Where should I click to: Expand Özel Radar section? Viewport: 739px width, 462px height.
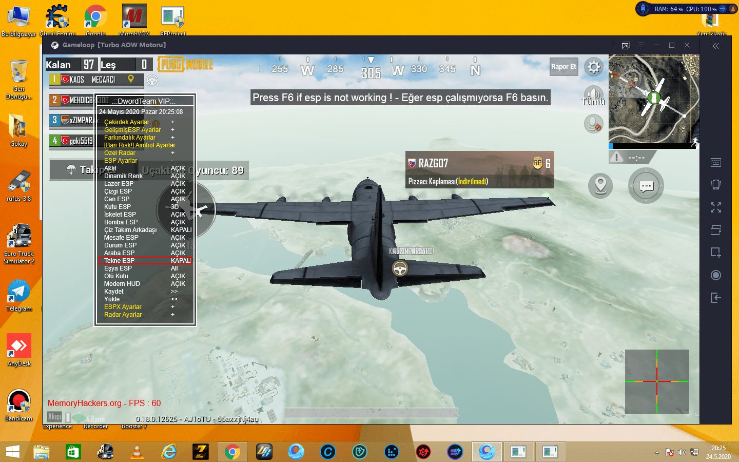point(145,153)
